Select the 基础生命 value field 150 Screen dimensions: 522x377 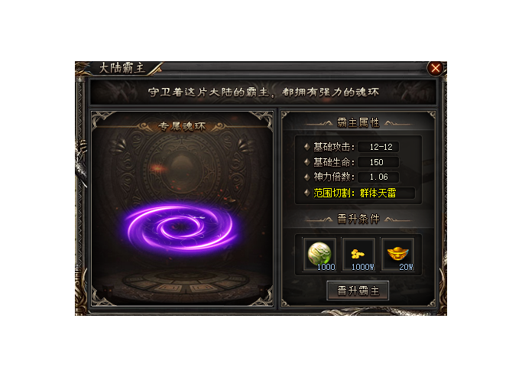pos(378,162)
